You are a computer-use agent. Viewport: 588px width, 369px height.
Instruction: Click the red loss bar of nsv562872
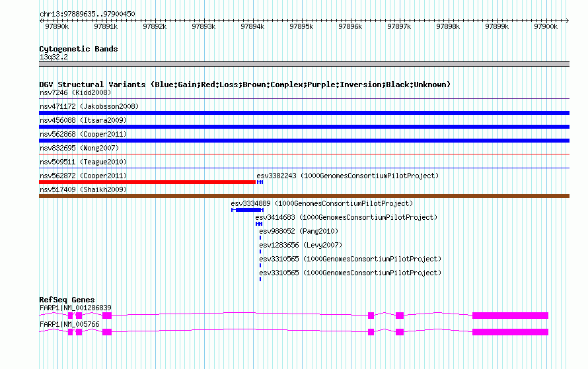point(147,182)
